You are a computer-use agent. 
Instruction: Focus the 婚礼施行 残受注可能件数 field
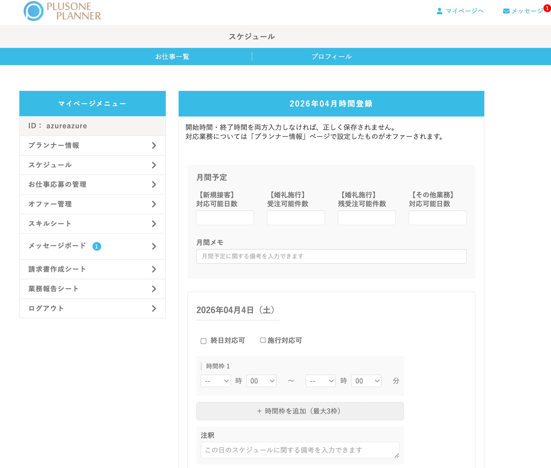click(x=367, y=218)
